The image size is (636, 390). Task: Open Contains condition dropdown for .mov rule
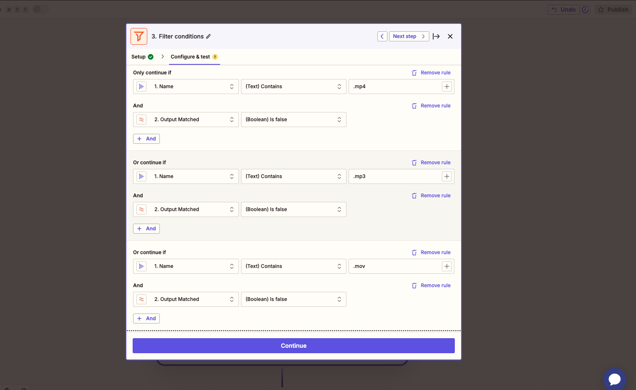[294, 266]
